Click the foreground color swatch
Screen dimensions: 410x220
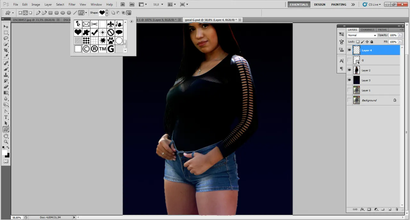pos(5,153)
